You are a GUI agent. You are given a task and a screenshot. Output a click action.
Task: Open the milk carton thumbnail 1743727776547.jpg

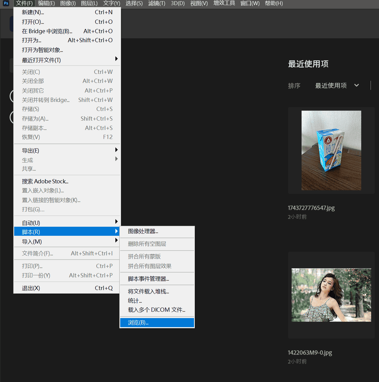(331, 150)
